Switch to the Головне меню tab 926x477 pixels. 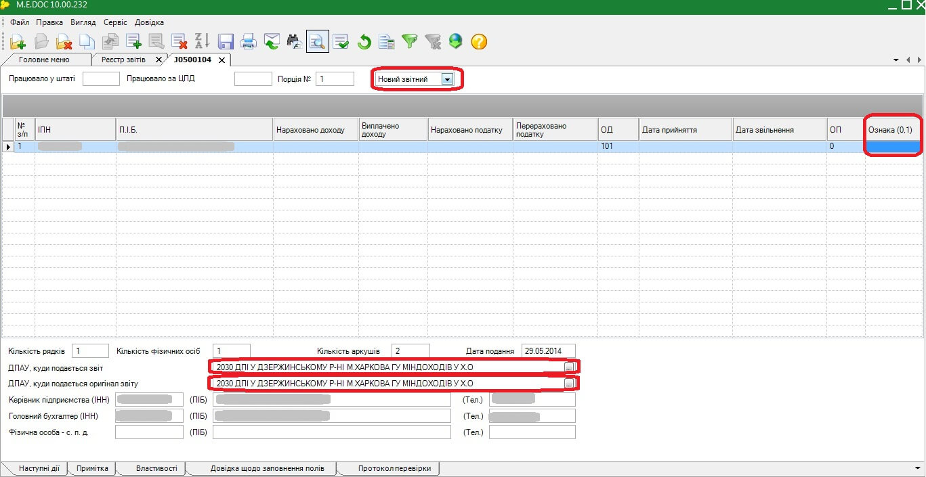click(44, 60)
